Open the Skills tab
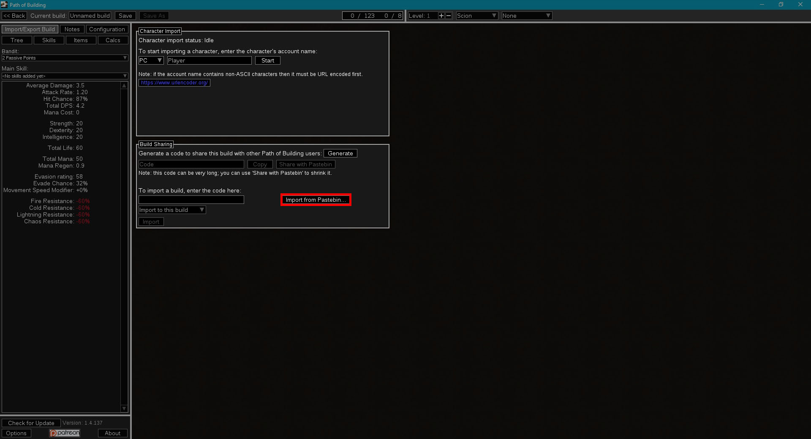The width and height of the screenshot is (811, 439). tap(49, 40)
